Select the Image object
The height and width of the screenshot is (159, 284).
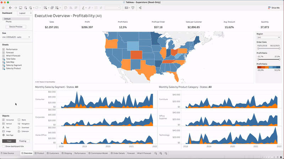6,131
